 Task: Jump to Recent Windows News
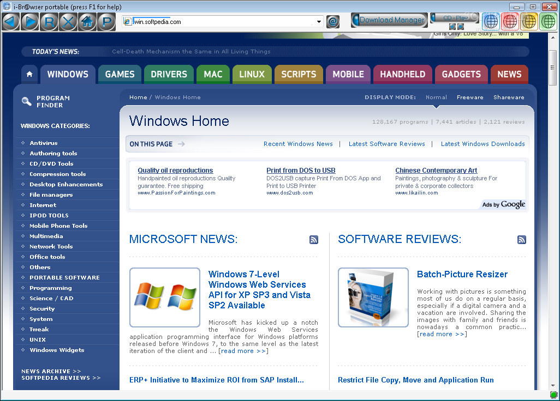pos(298,144)
